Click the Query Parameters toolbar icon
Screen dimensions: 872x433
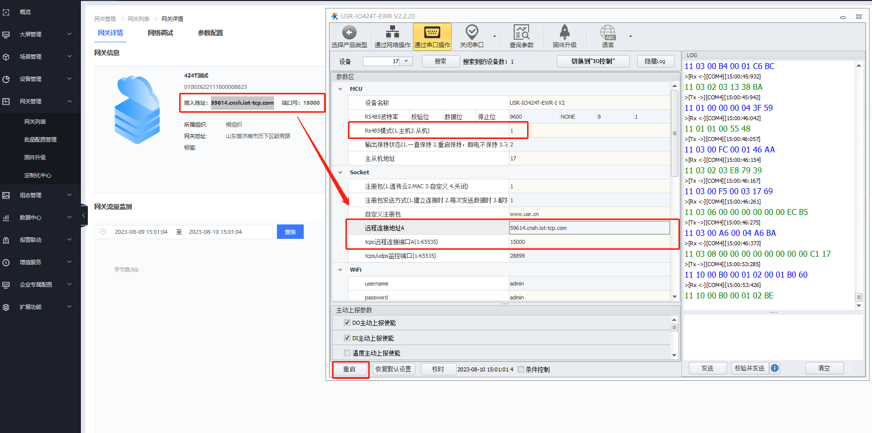521,33
